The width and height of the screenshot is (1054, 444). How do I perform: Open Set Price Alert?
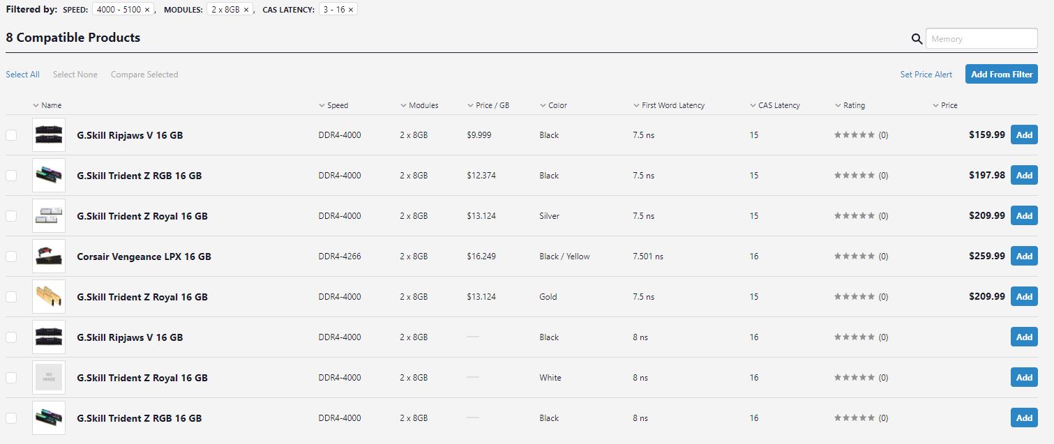[926, 75]
